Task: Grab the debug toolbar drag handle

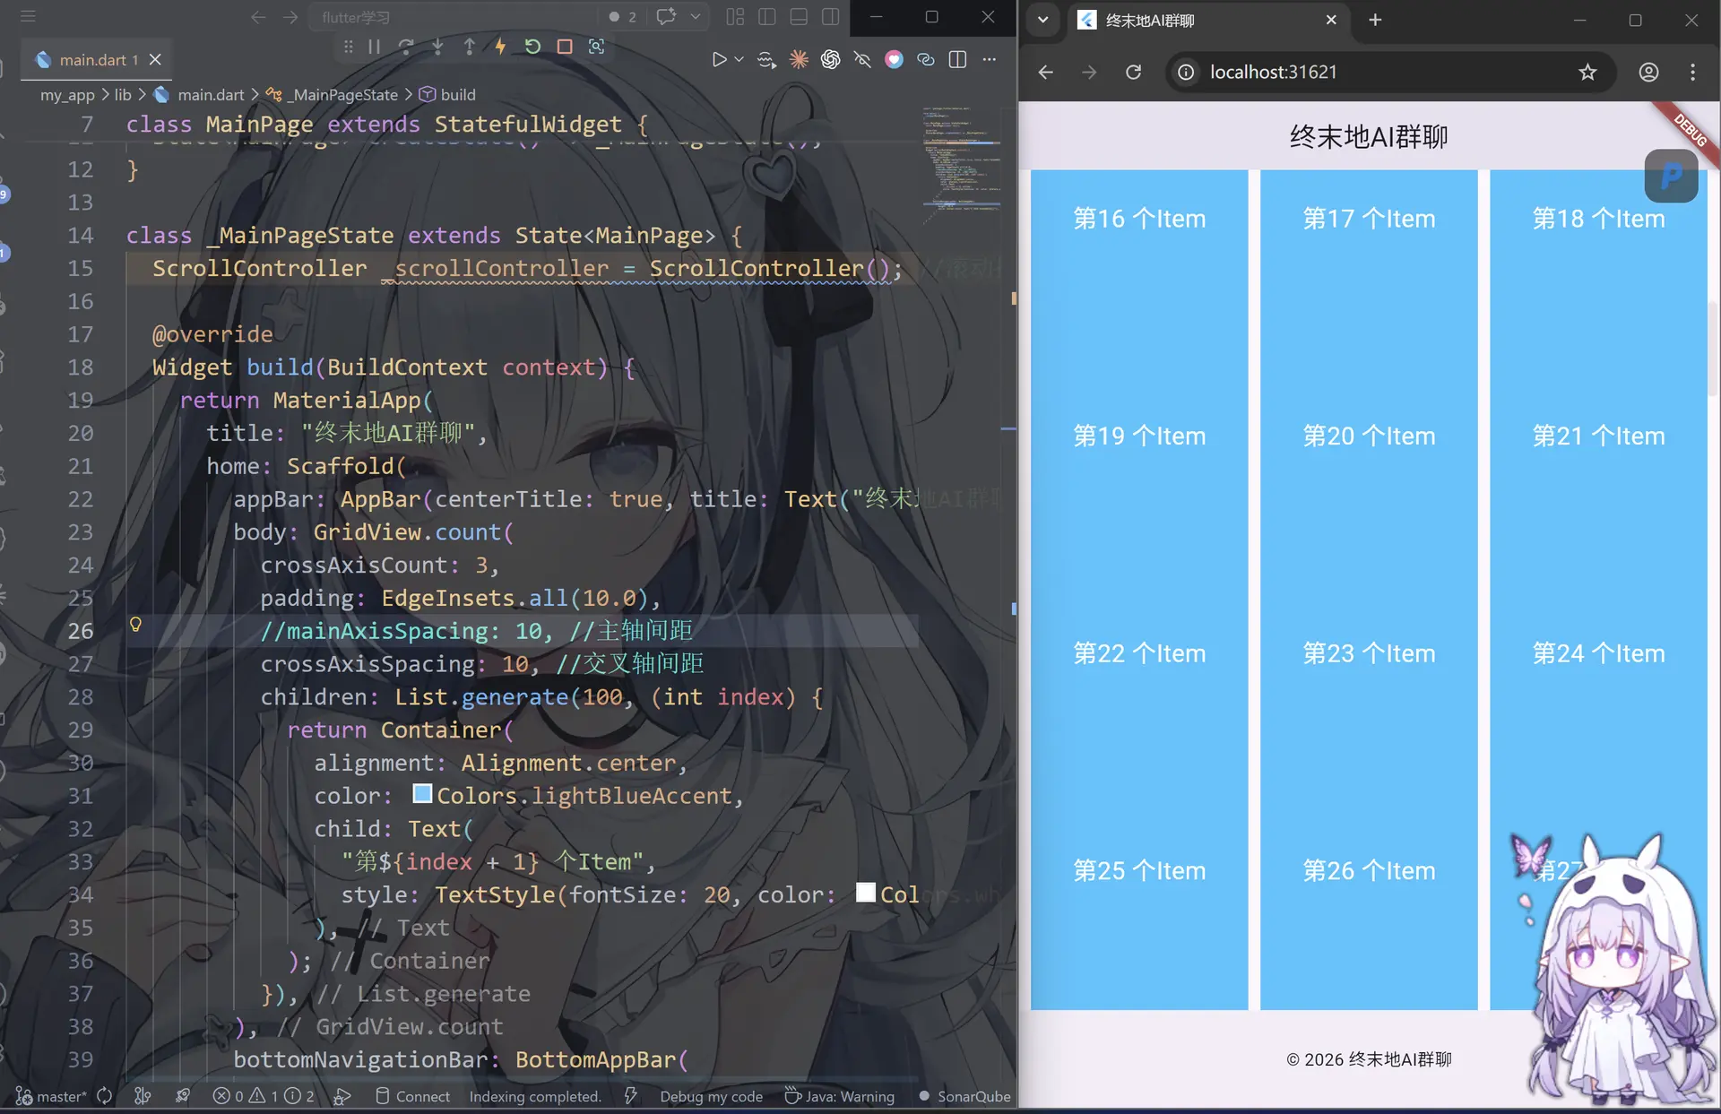Action: coord(348,47)
